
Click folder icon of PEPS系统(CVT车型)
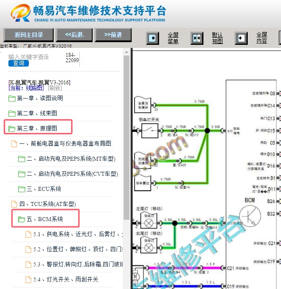22,174
